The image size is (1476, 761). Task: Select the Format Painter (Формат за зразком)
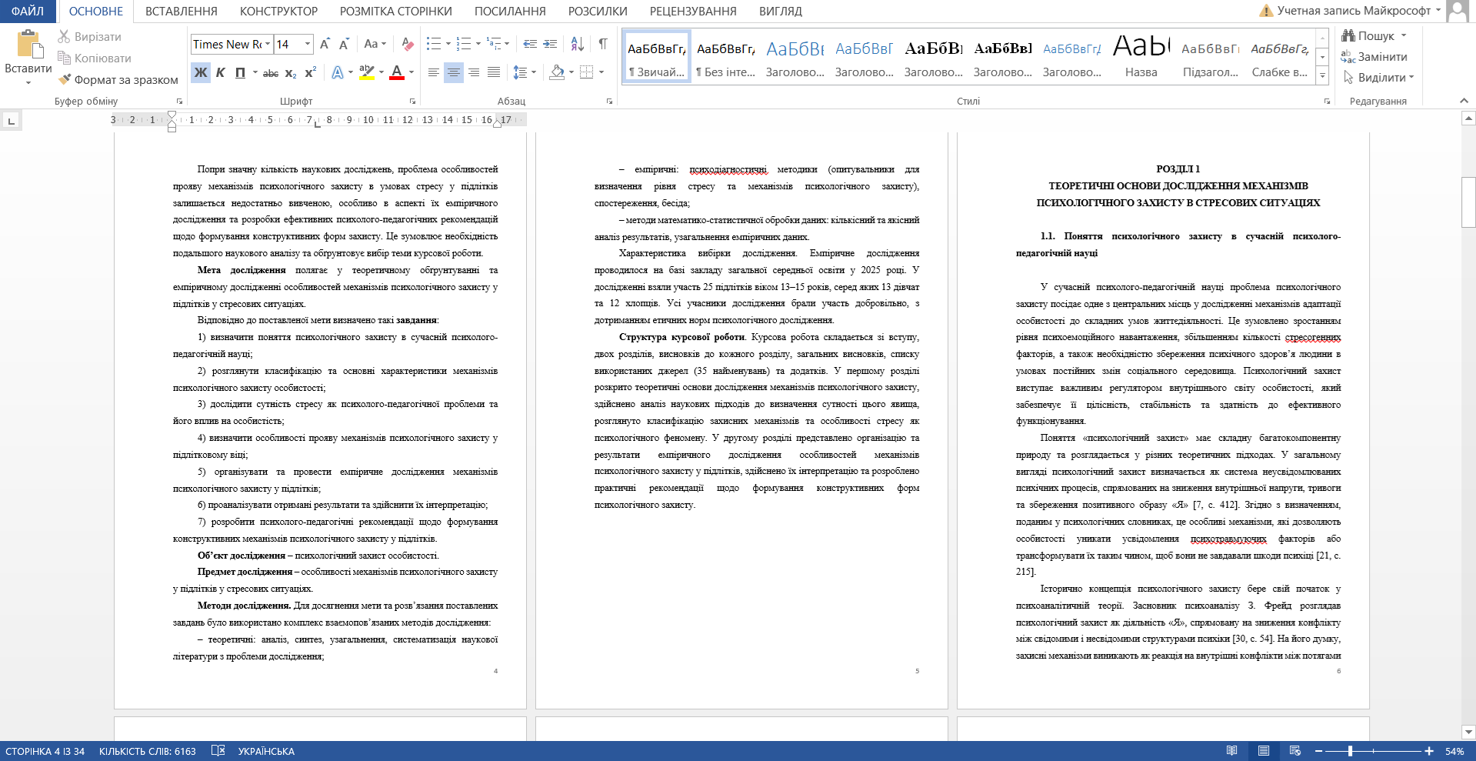(x=118, y=79)
